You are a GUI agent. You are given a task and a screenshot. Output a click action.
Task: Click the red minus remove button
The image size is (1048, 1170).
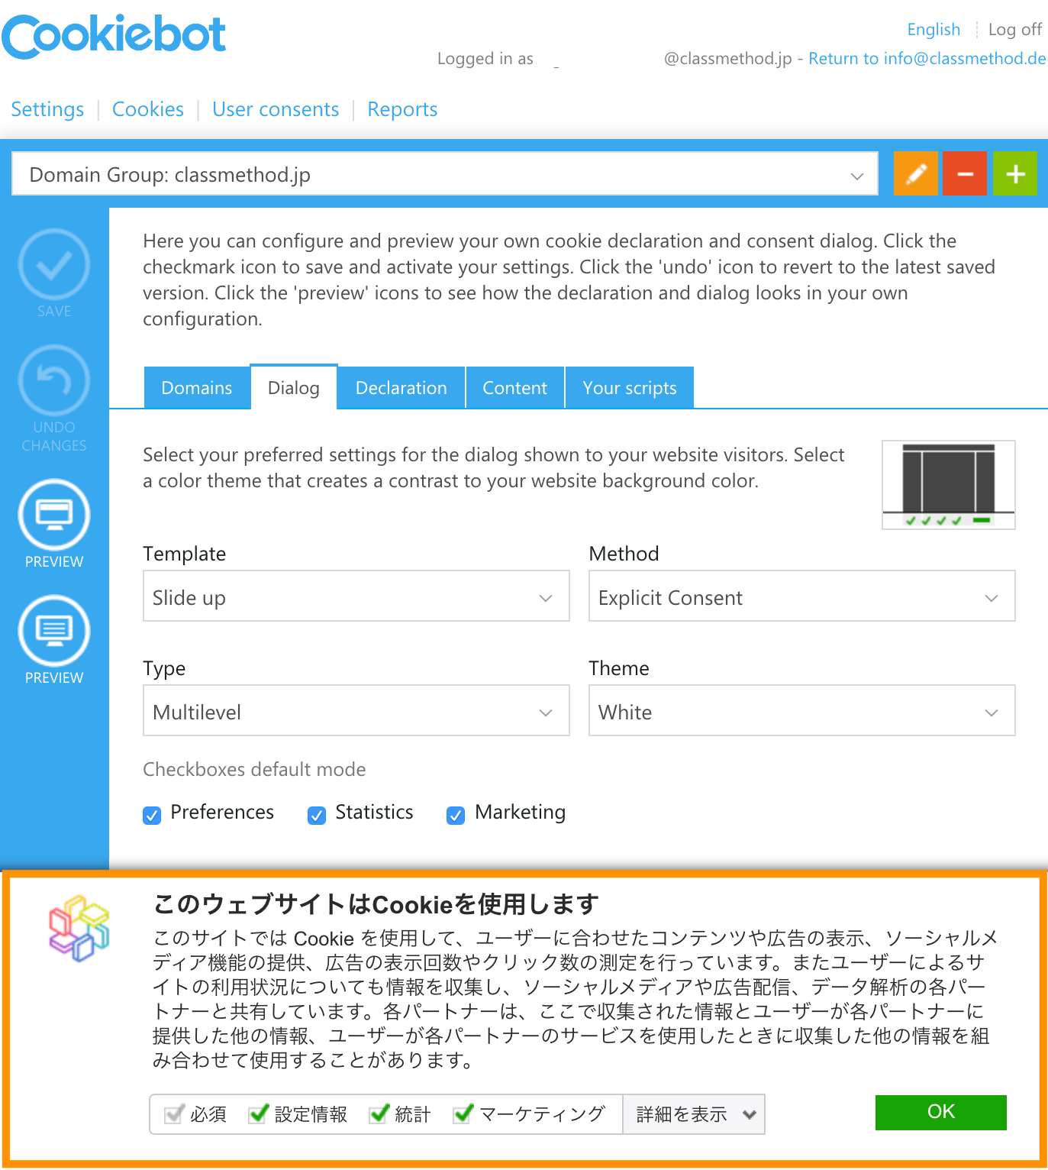tap(965, 173)
